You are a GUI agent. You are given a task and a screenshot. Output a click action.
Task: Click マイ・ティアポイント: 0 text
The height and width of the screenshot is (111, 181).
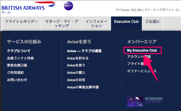click(161, 10)
